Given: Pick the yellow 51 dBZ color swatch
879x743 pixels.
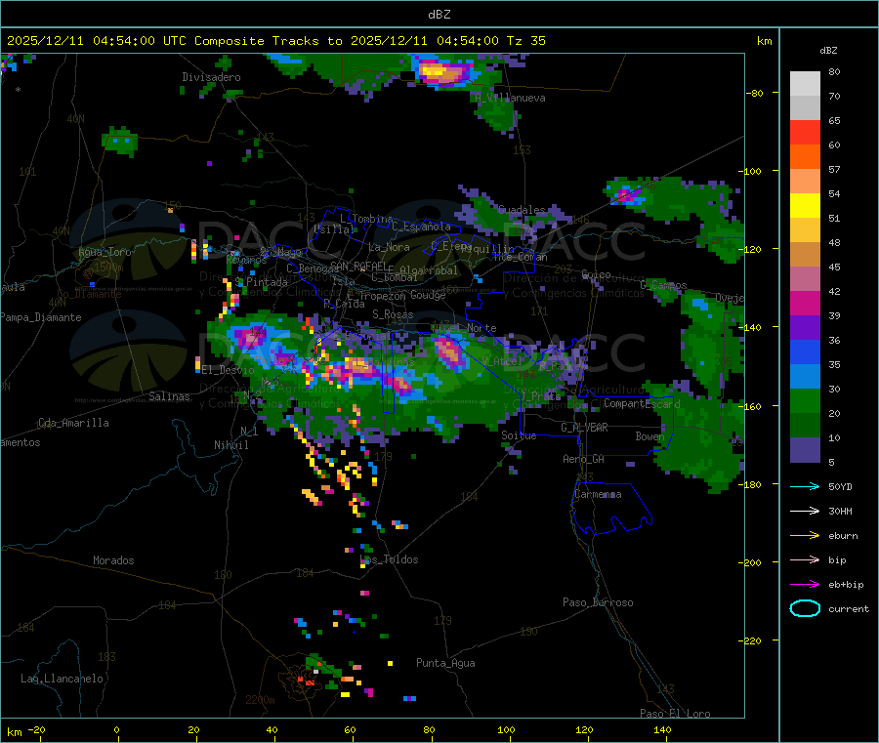Looking at the screenshot, I should 805,206.
